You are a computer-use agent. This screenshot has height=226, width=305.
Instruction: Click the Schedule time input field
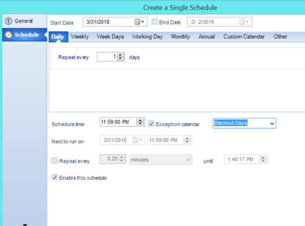coord(118,122)
